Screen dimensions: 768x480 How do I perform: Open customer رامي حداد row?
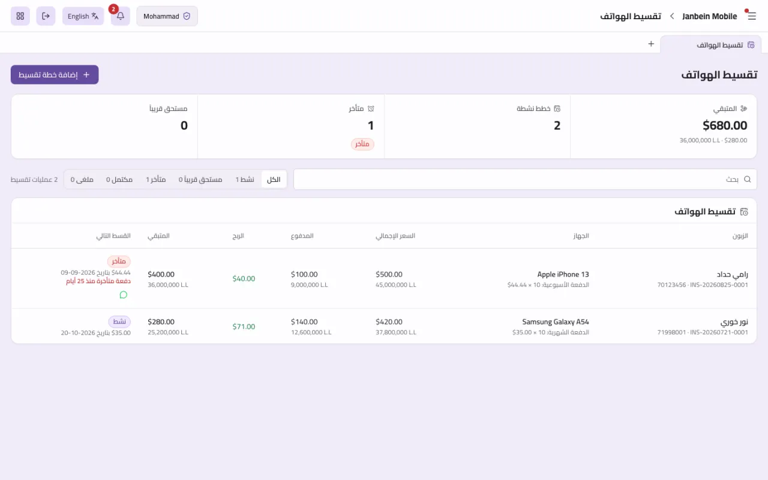tap(384, 279)
